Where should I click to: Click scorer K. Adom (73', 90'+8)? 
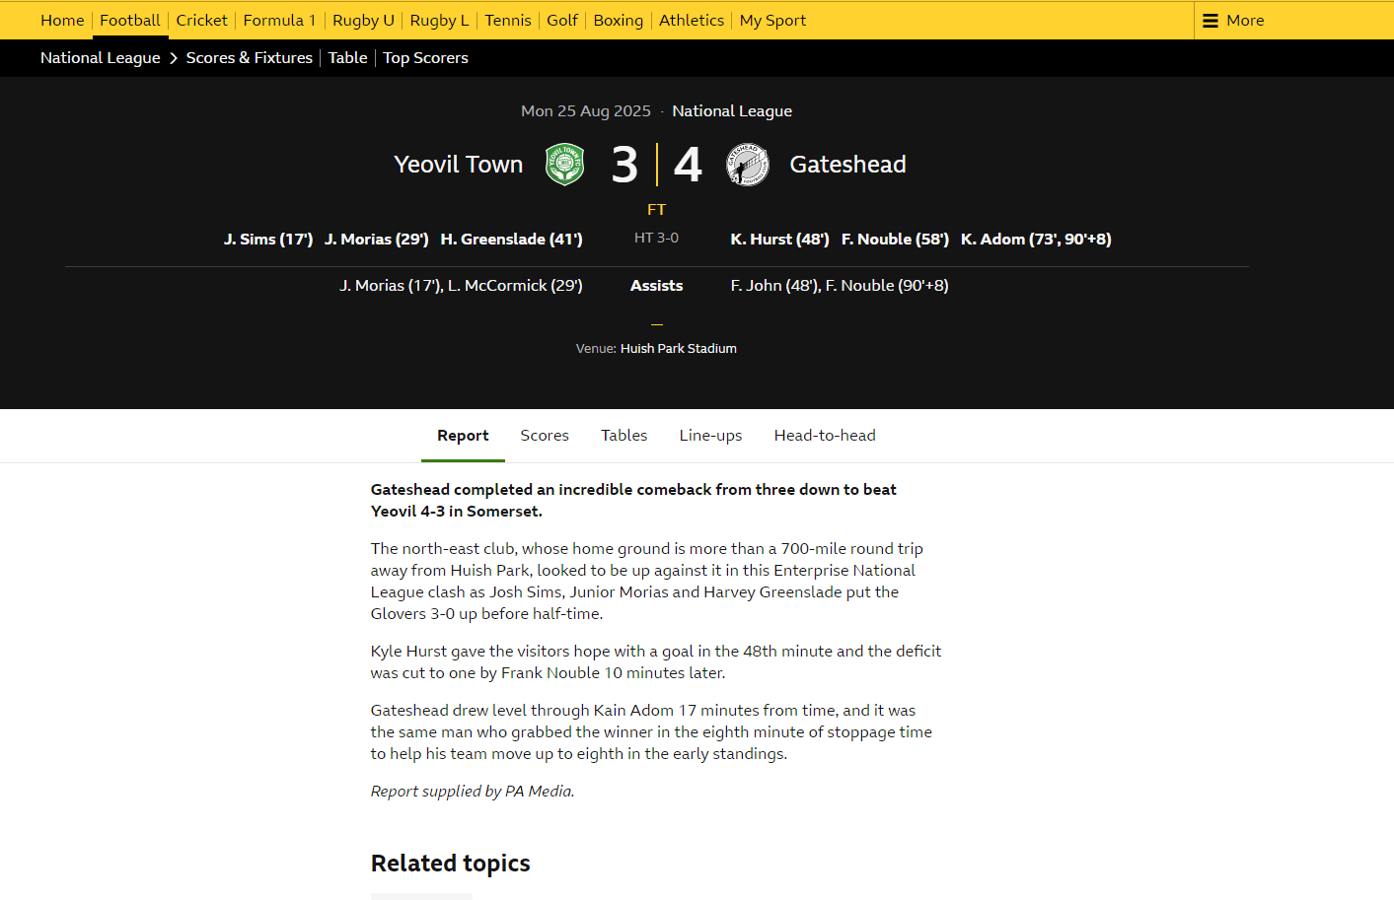(1037, 240)
